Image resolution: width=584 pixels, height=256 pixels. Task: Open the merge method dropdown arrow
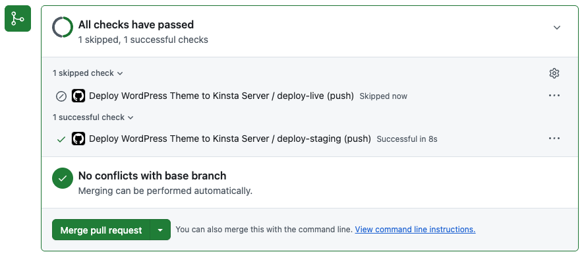coord(160,230)
